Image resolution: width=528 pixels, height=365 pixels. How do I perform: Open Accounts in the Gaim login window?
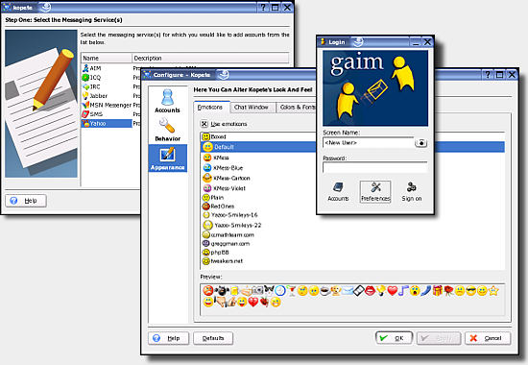click(338, 191)
